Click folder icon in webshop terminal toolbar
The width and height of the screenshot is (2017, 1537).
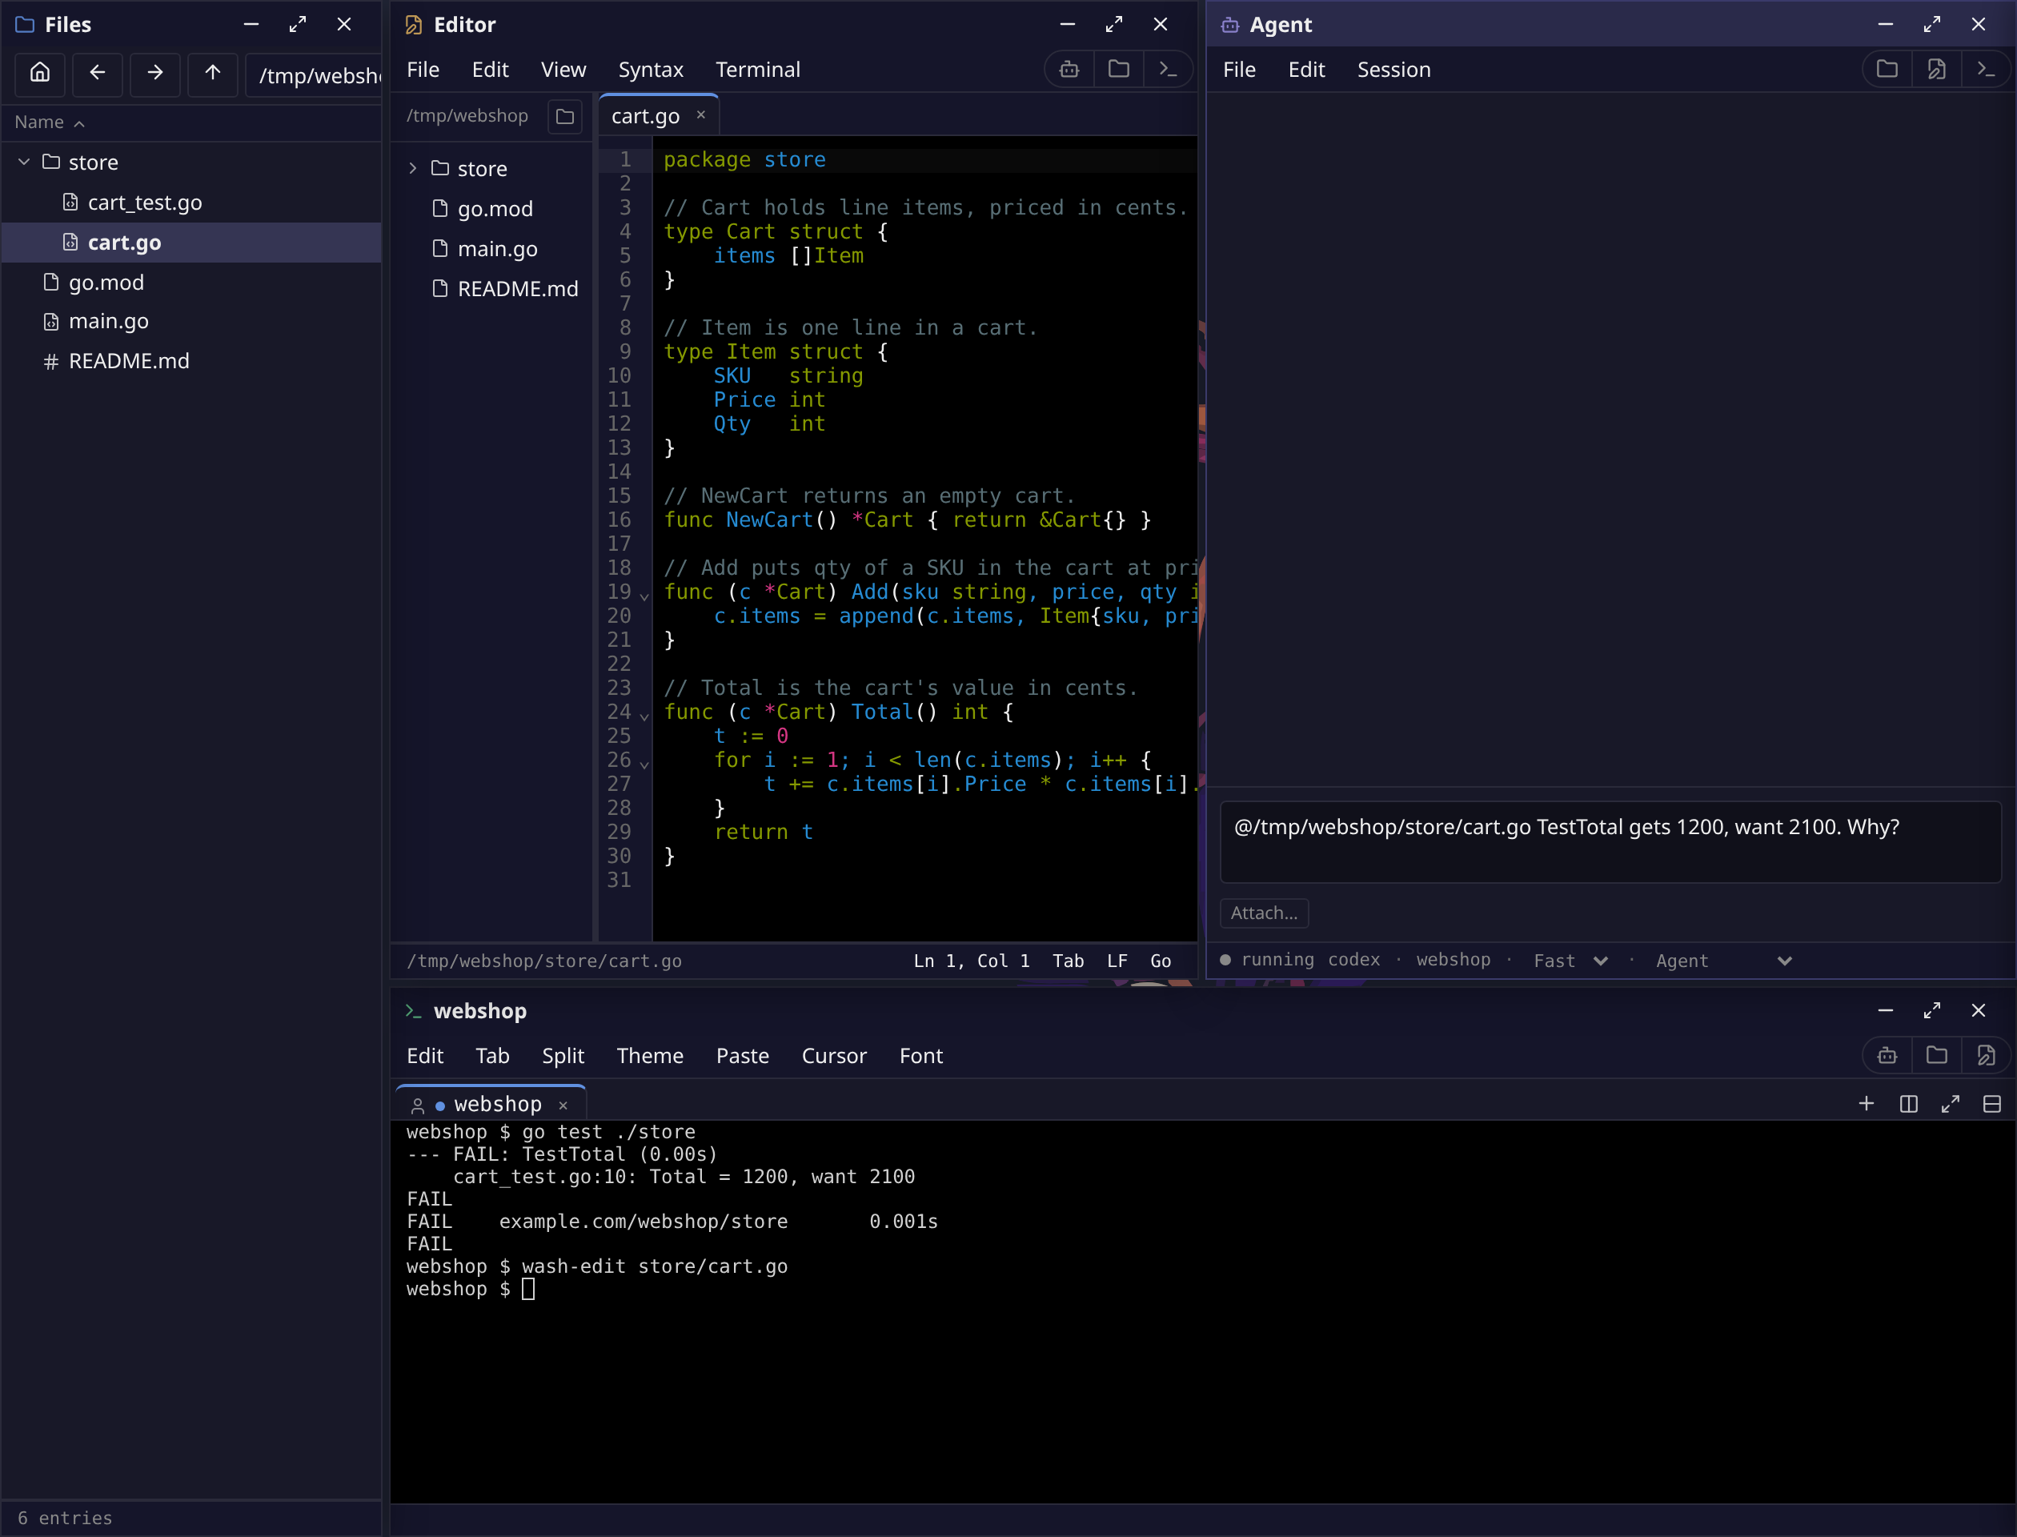pyautogui.click(x=1936, y=1056)
